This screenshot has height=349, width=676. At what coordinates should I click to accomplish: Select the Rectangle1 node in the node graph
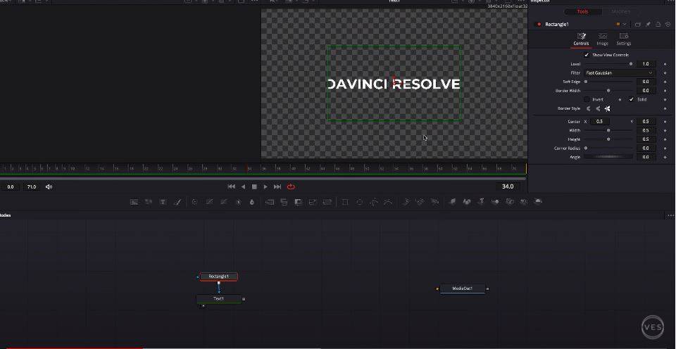tap(218, 277)
